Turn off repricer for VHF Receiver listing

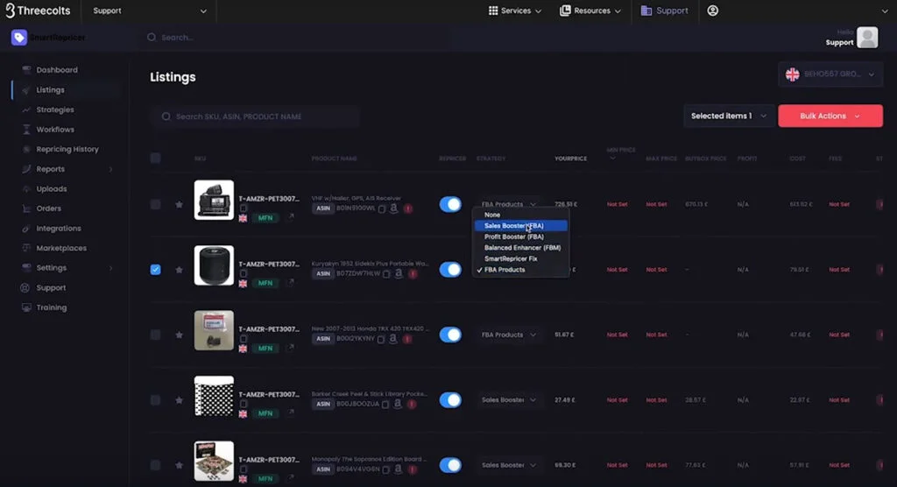click(x=450, y=204)
